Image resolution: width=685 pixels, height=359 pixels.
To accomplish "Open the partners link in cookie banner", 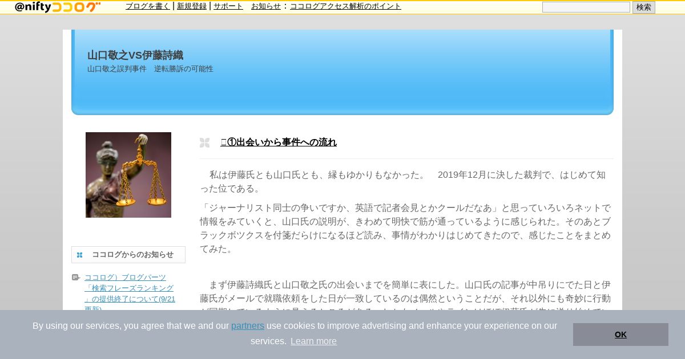I will tap(248, 326).
